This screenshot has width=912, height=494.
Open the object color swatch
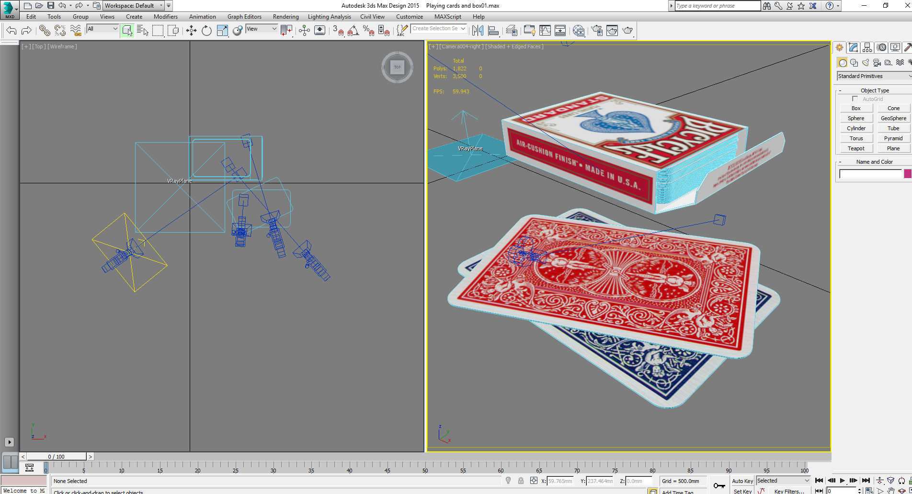point(907,174)
